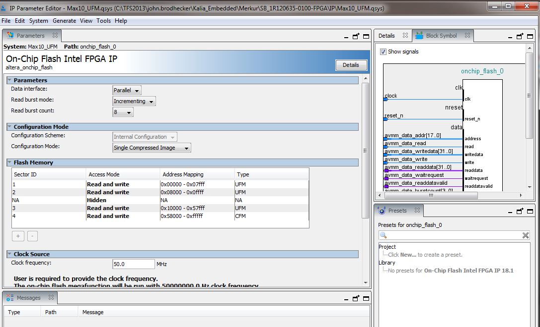Open the Tools menu

[x=104, y=21]
